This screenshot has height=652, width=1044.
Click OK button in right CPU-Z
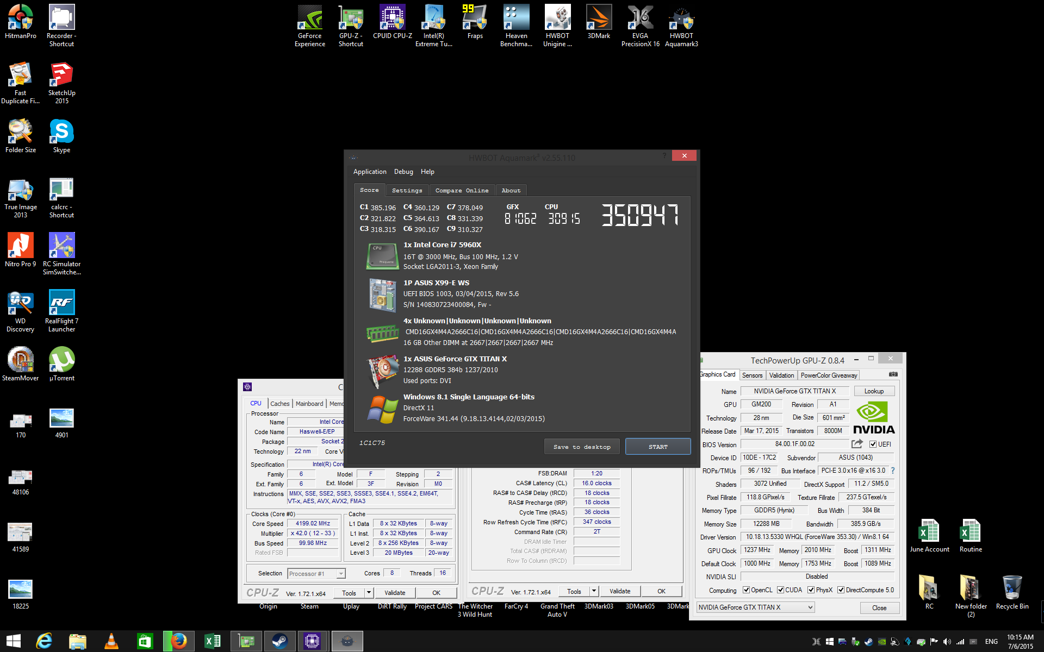[661, 591]
